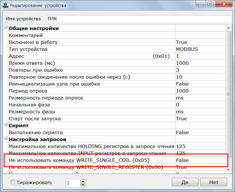235x192 pixels.
Task: Toggle the Включено в работу value True
Action: pos(200,42)
